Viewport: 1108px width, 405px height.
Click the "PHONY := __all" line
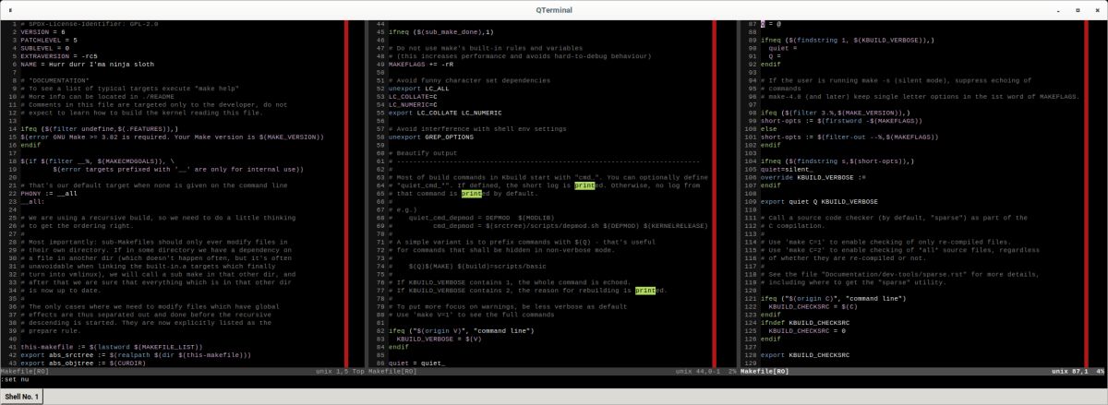(x=48, y=193)
